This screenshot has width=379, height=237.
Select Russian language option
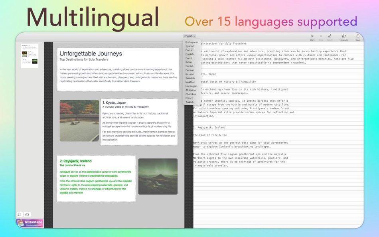pyautogui.click(x=190, y=74)
